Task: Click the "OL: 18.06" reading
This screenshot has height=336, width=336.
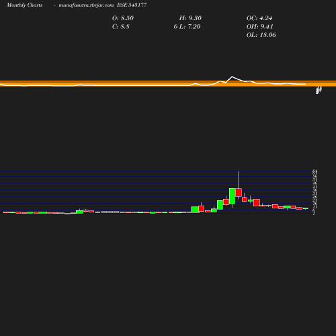Action: point(261,35)
